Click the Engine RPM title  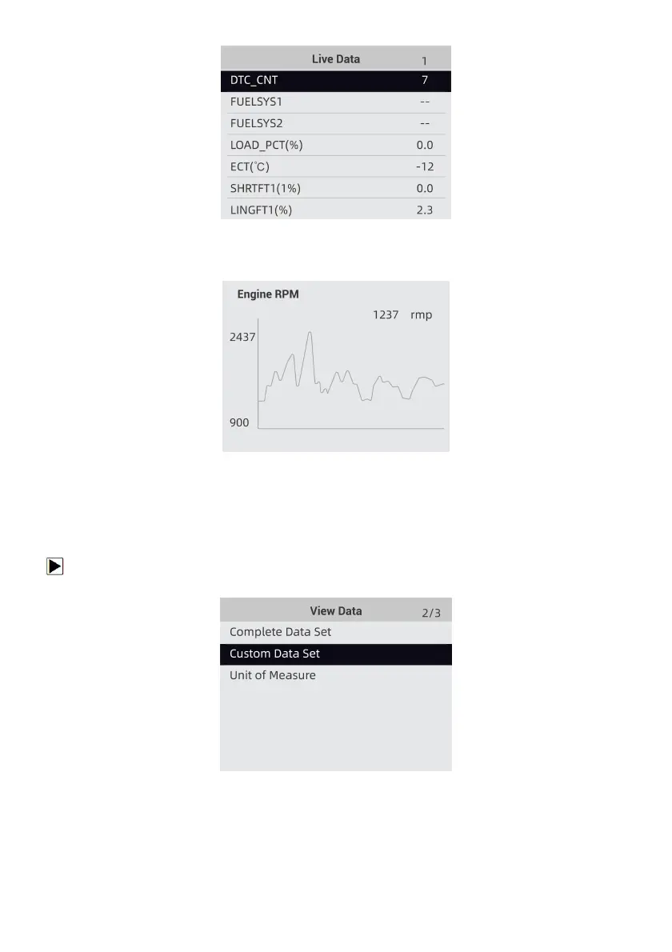pos(268,294)
